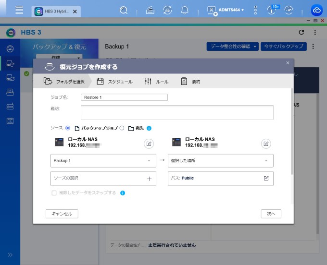Open Overview gauge icon in HBS sidebar
The width and height of the screenshot is (327, 265).
[x=10, y=48]
